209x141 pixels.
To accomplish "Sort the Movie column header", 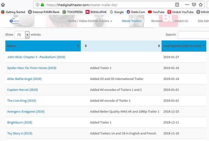I will tap(43, 46).
